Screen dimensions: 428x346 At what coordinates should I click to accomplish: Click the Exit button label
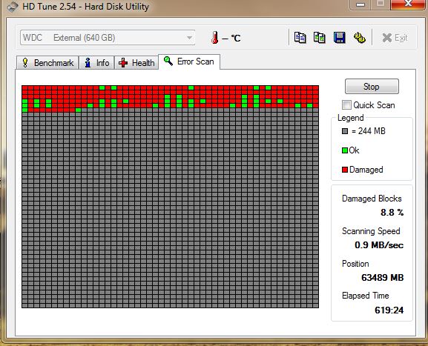click(x=401, y=38)
